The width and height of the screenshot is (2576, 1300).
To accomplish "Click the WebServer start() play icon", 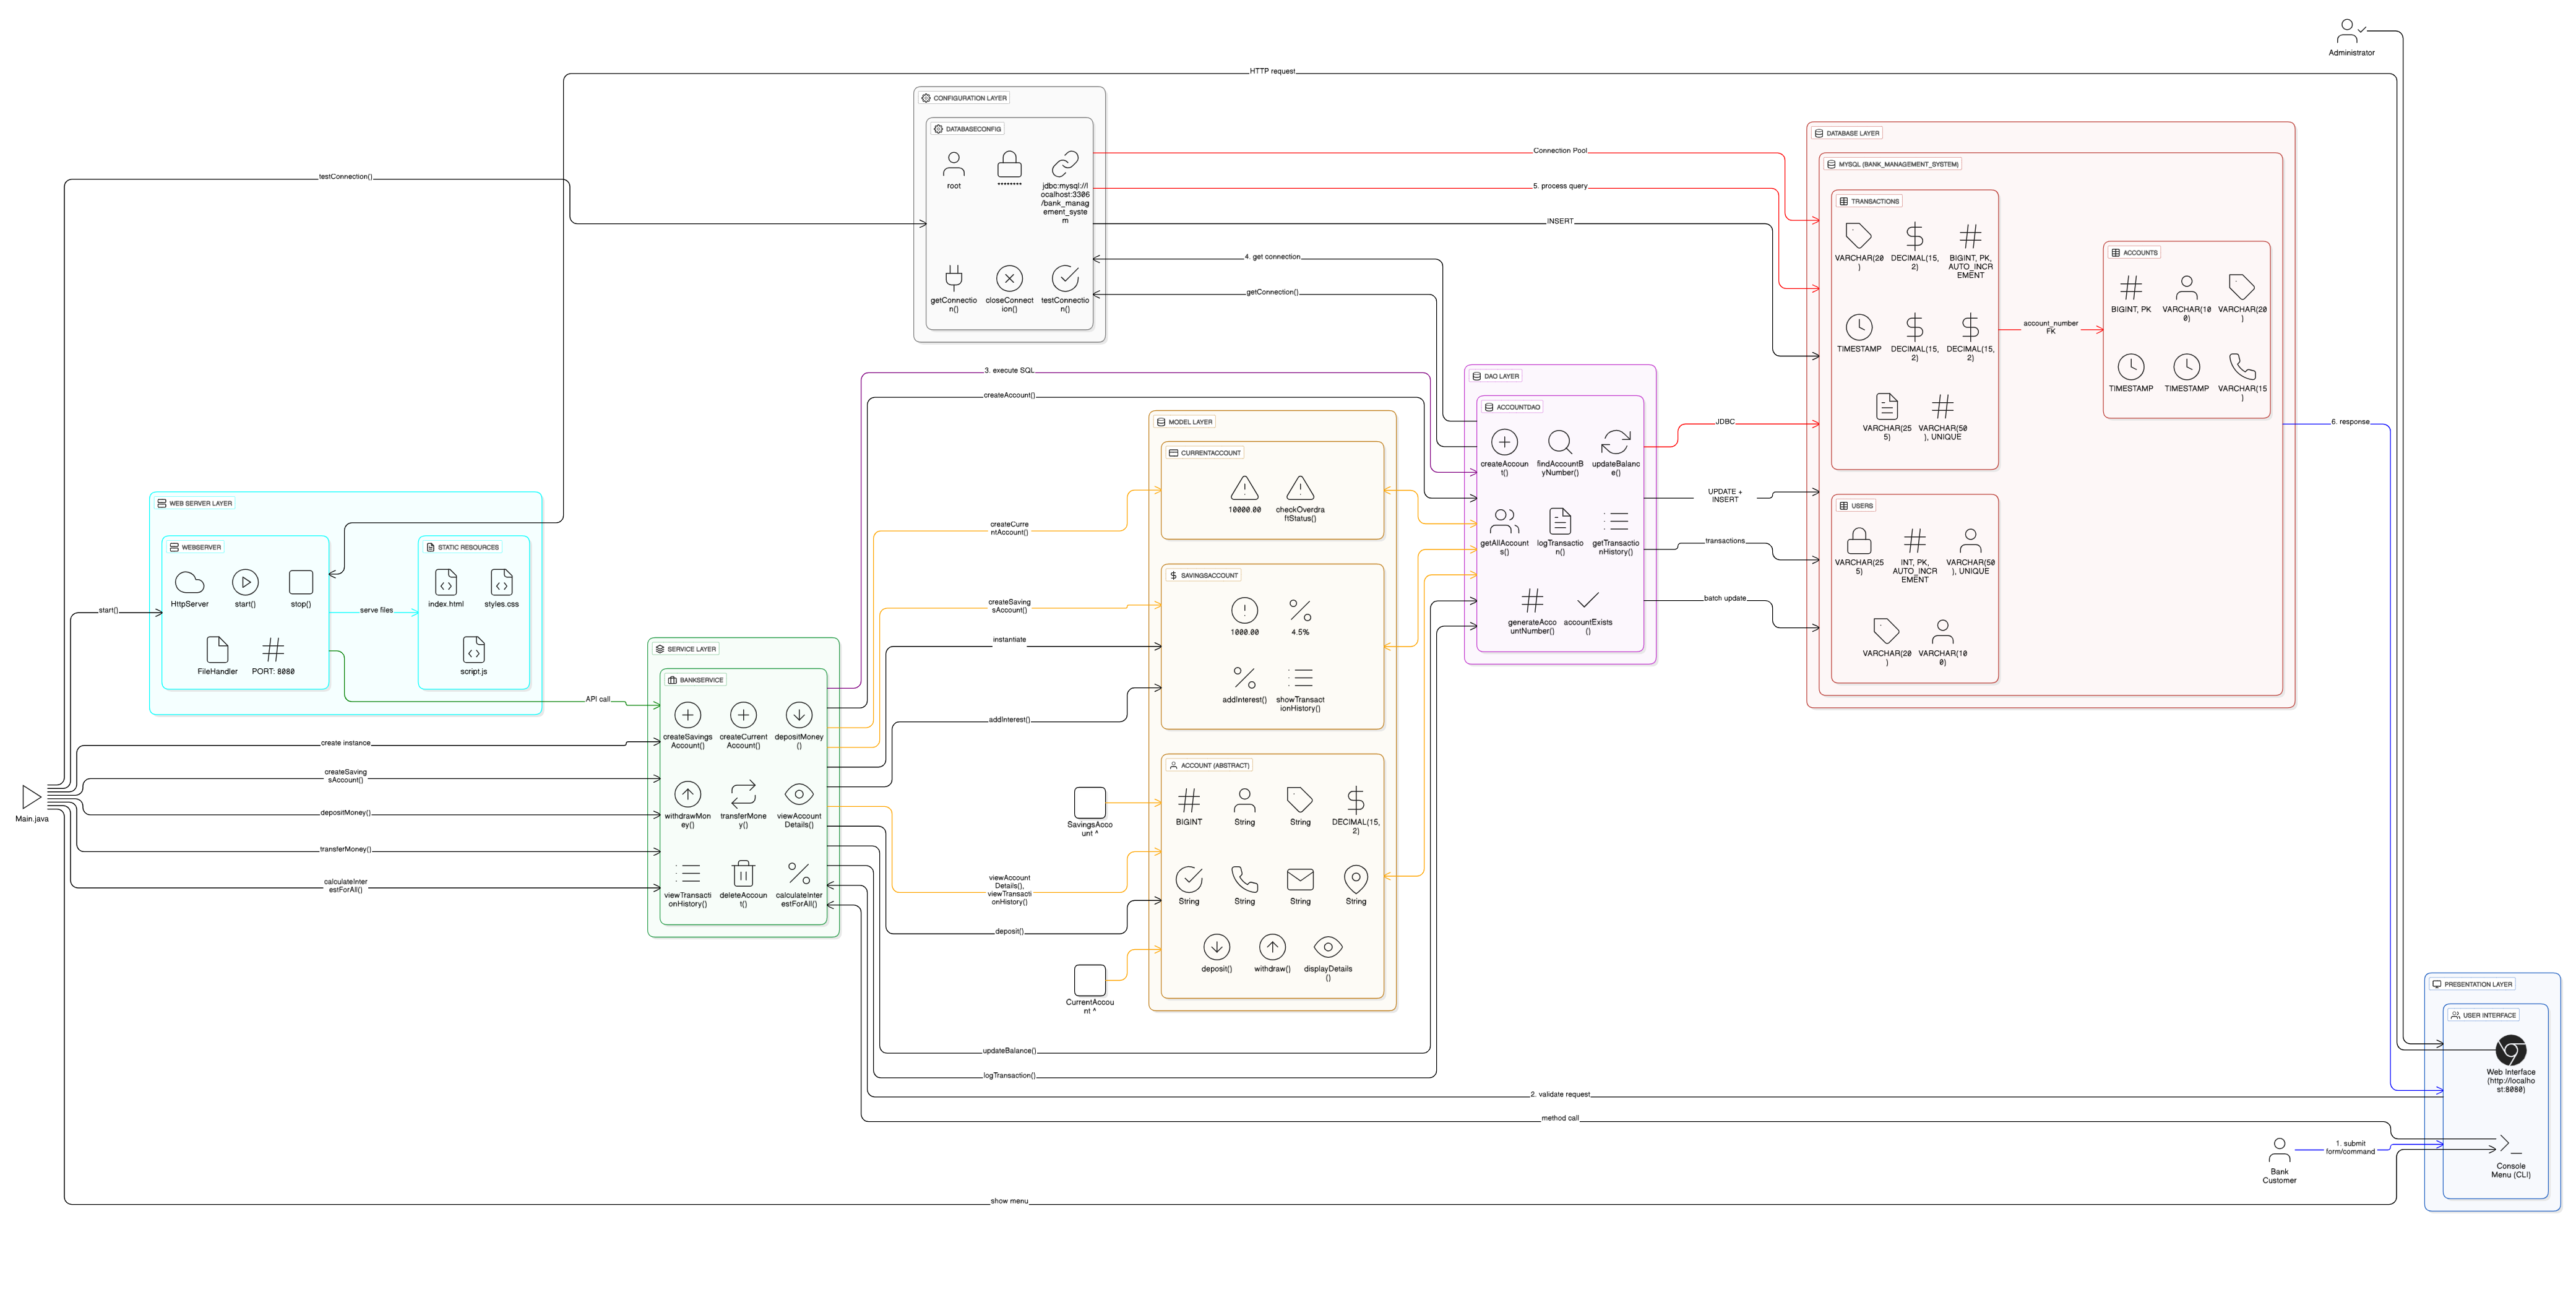I will pos(245,582).
